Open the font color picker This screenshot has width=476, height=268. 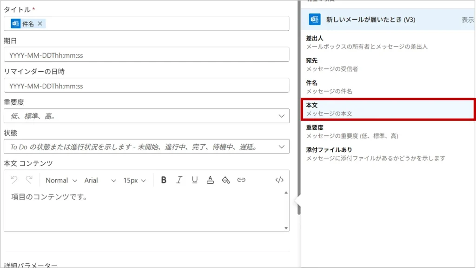tap(210, 180)
